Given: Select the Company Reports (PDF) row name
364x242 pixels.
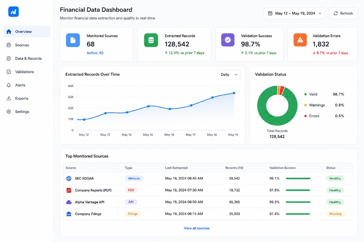Looking at the screenshot, I should (93, 190).
